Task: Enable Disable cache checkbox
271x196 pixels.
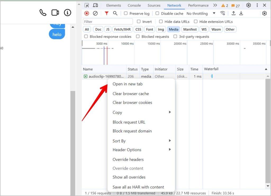Action: click(157, 13)
